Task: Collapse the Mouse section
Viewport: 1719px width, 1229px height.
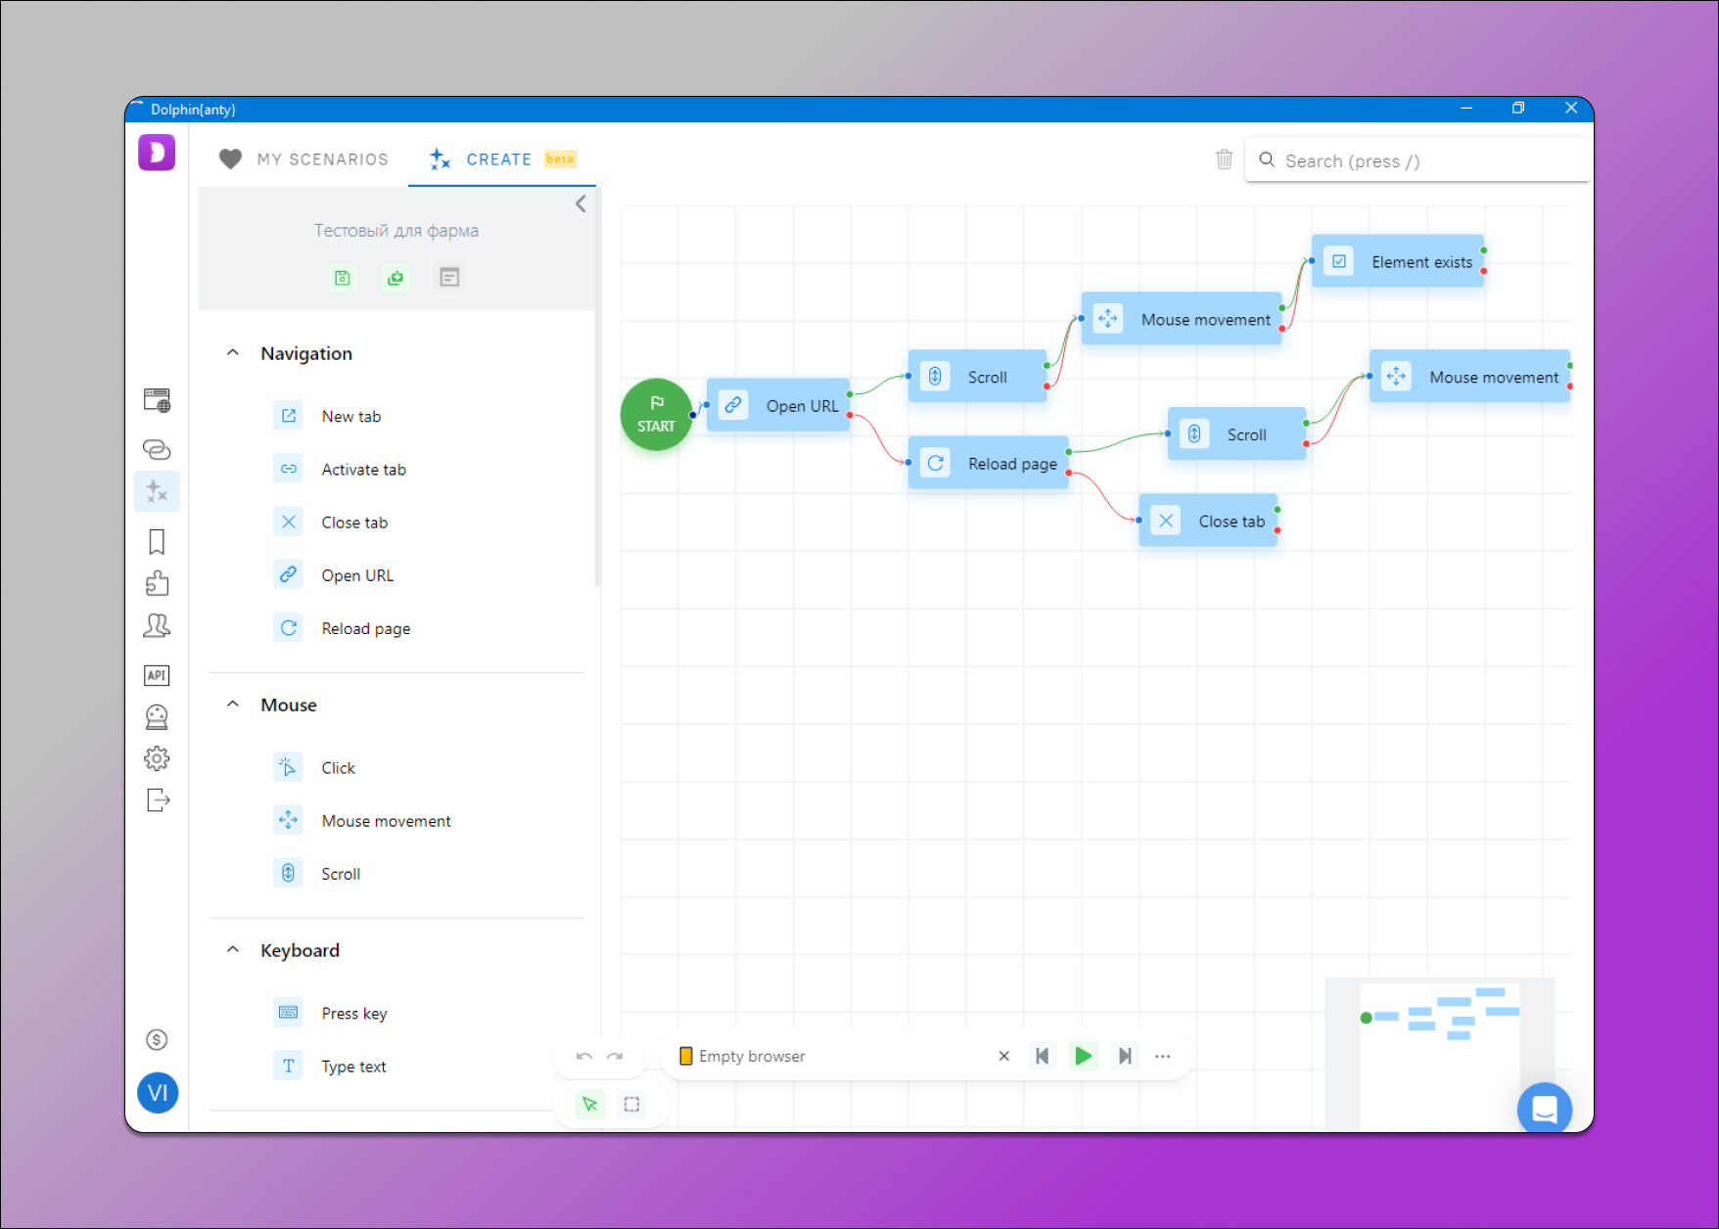Action: (233, 705)
